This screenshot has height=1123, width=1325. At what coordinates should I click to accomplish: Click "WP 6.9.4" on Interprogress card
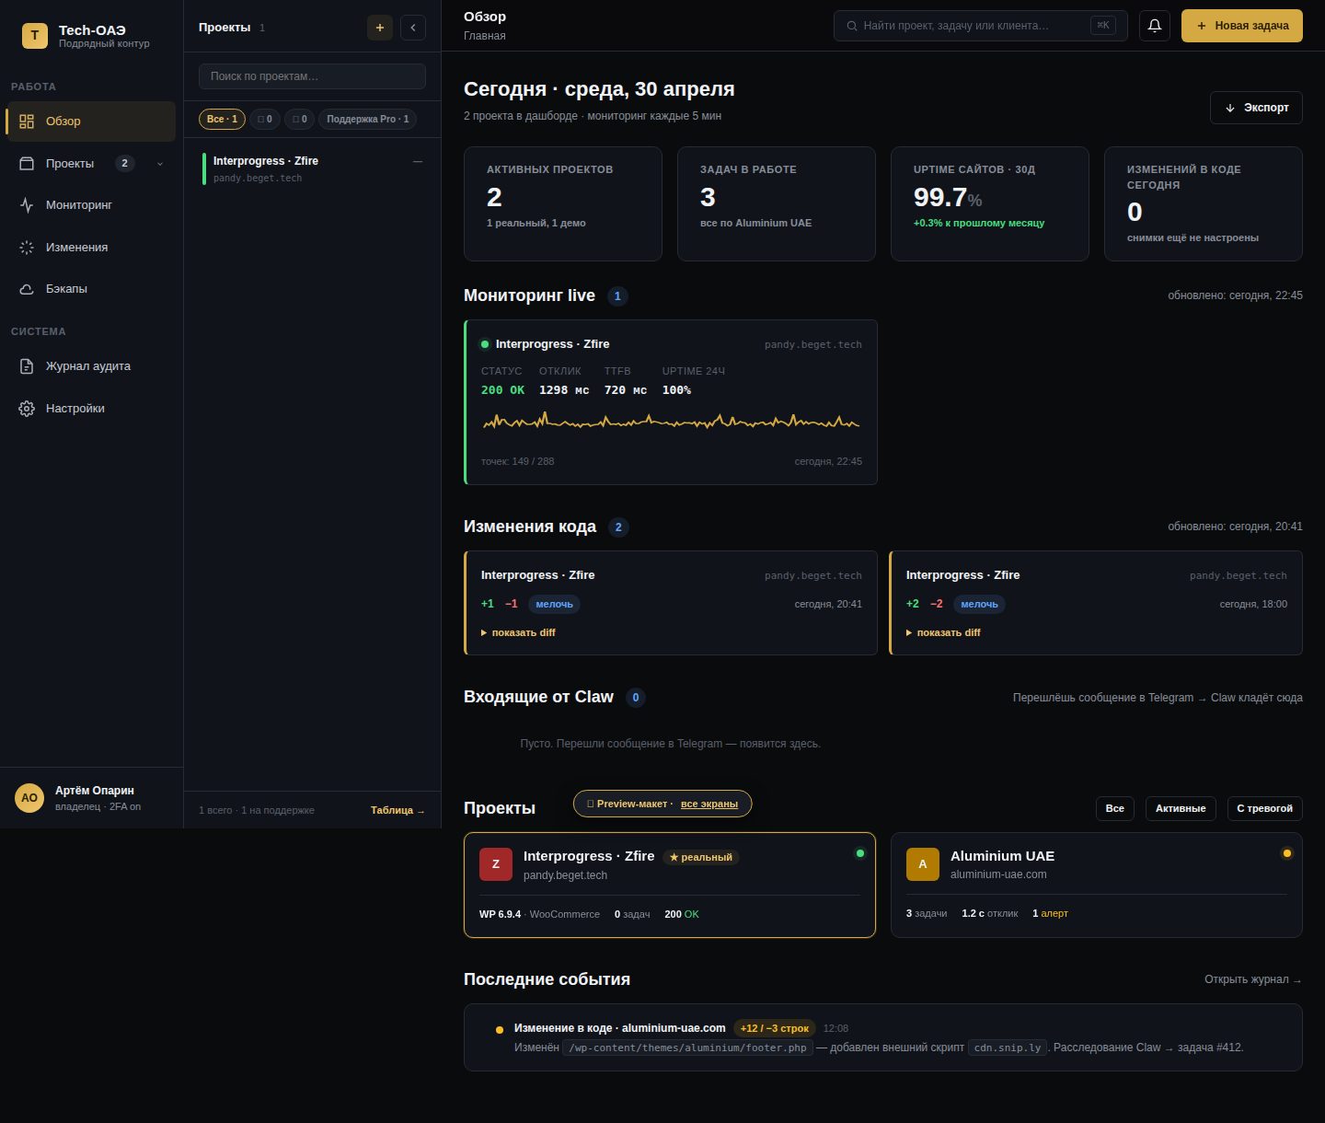pos(500,915)
